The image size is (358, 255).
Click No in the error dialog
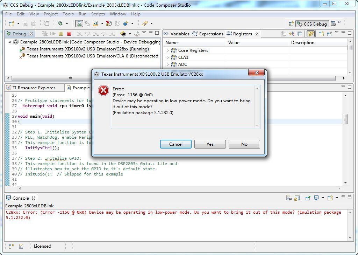click(x=244, y=144)
